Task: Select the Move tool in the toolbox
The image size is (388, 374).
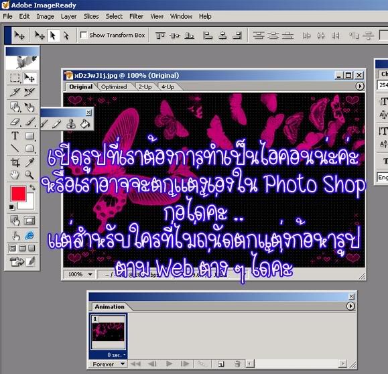Action: click(x=29, y=78)
